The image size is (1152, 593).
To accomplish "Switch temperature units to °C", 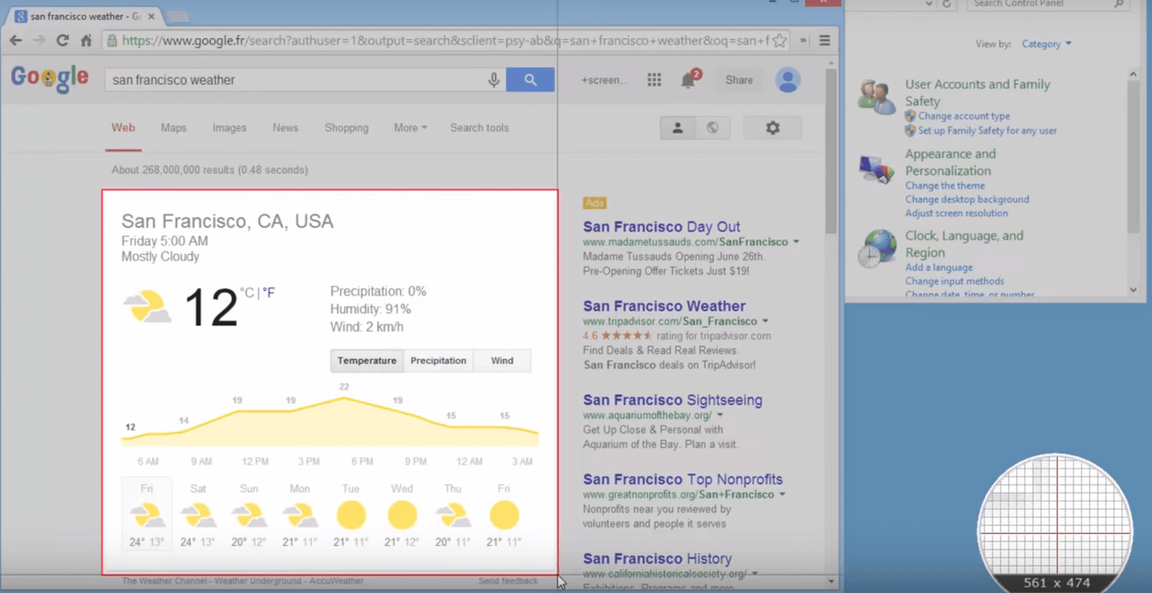I will click(247, 292).
